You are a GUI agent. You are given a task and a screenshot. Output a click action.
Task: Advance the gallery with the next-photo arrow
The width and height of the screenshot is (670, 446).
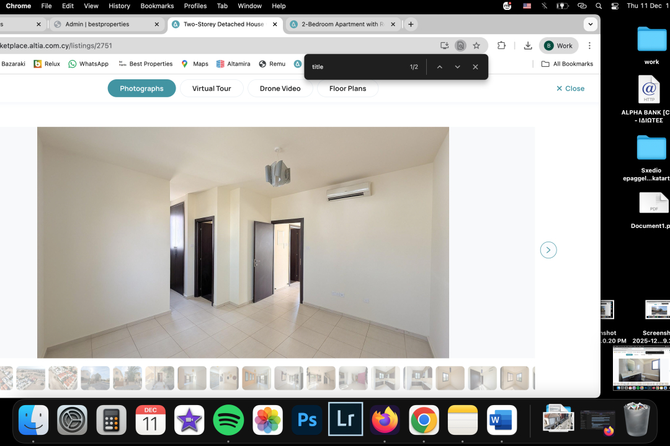tap(548, 250)
